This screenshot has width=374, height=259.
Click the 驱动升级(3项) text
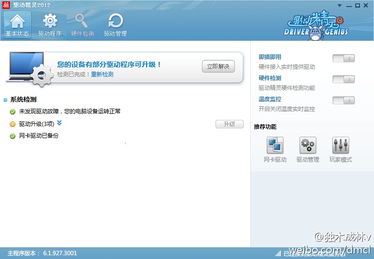pos(37,124)
